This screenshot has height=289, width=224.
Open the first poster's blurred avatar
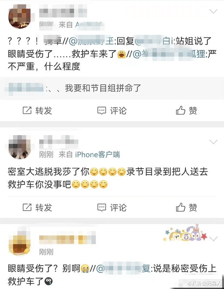point(20,18)
